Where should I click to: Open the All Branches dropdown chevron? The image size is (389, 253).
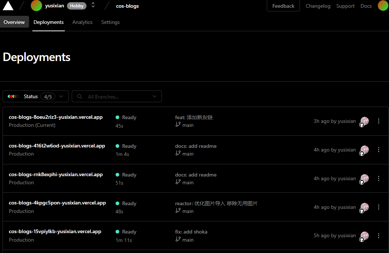click(155, 96)
